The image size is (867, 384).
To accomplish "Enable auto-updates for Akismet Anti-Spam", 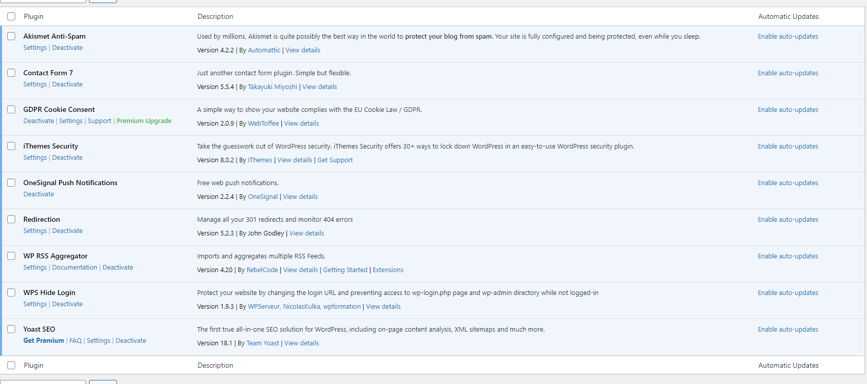I will click(x=788, y=37).
